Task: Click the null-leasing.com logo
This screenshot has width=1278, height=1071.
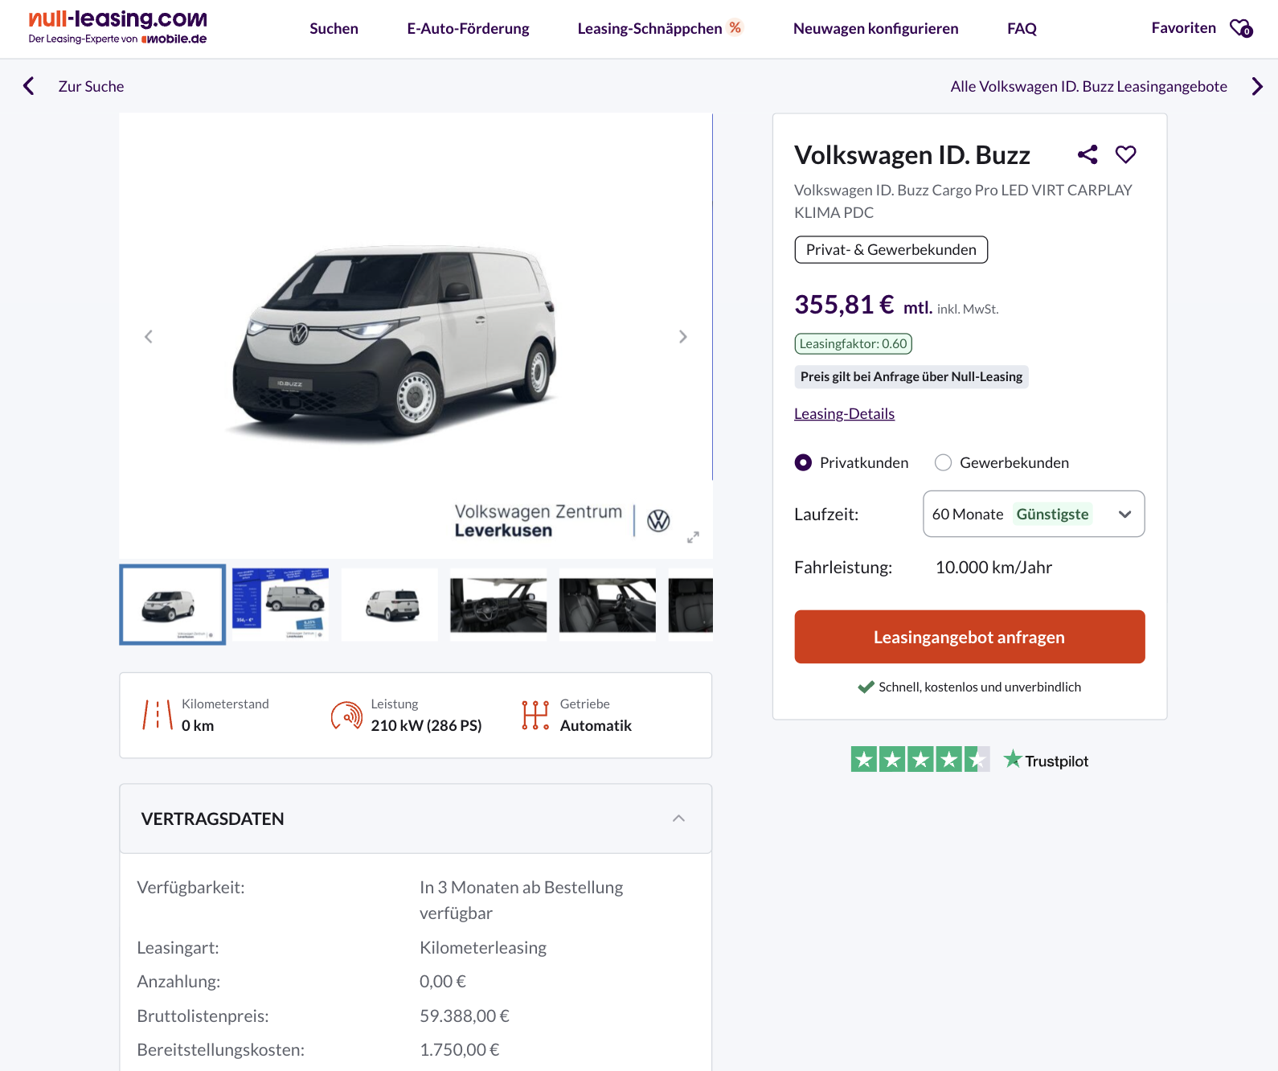Action: point(117,27)
